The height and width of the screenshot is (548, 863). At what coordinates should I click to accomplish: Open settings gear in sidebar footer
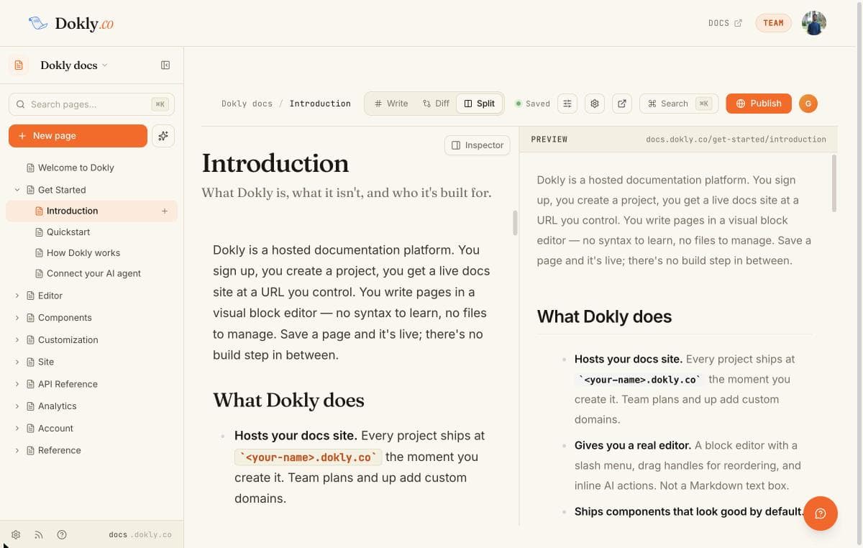pos(16,534)
